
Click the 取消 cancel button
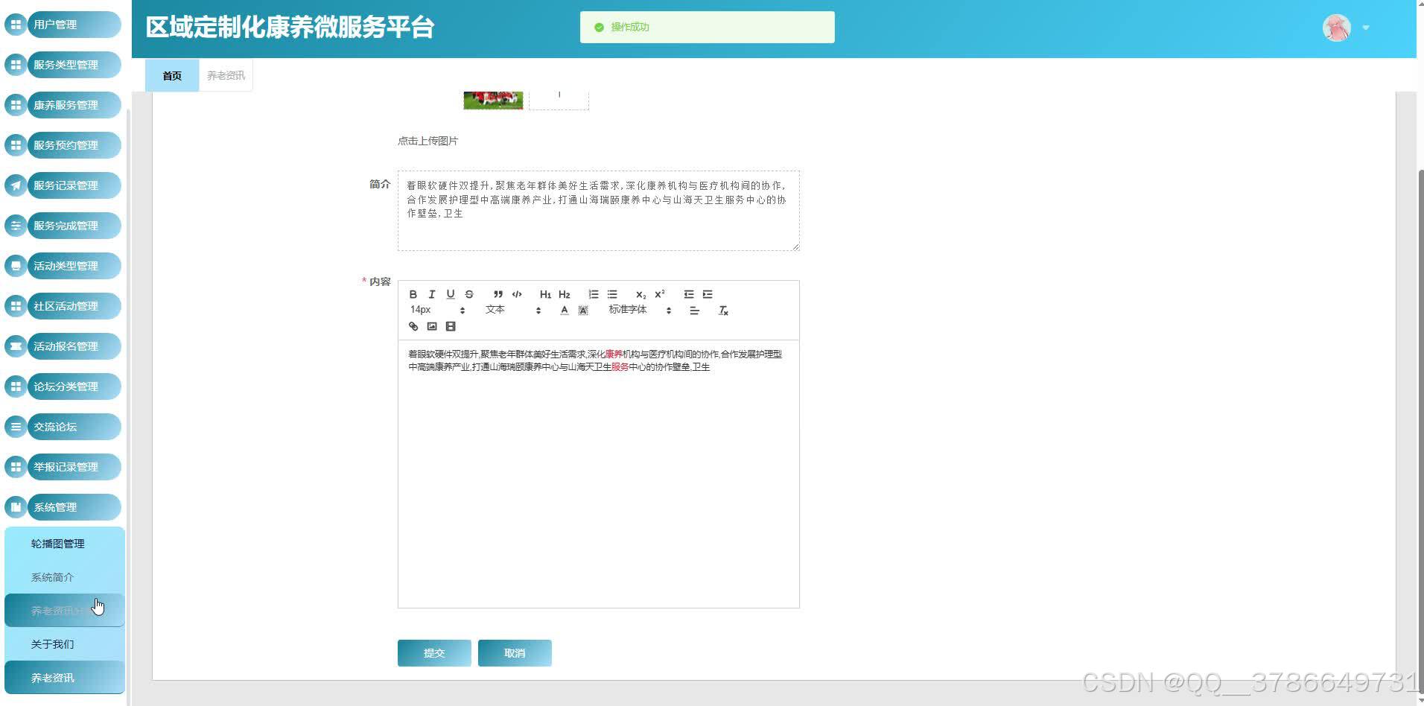pos(515,653)
